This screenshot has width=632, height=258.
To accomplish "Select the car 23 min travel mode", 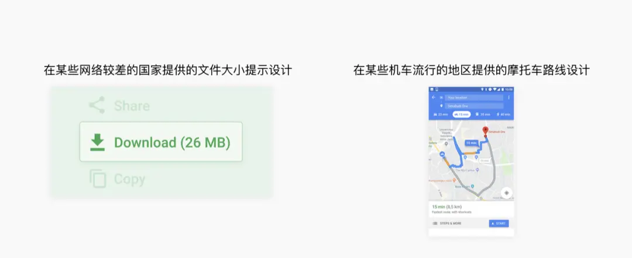I will click(x=440, y=115).
